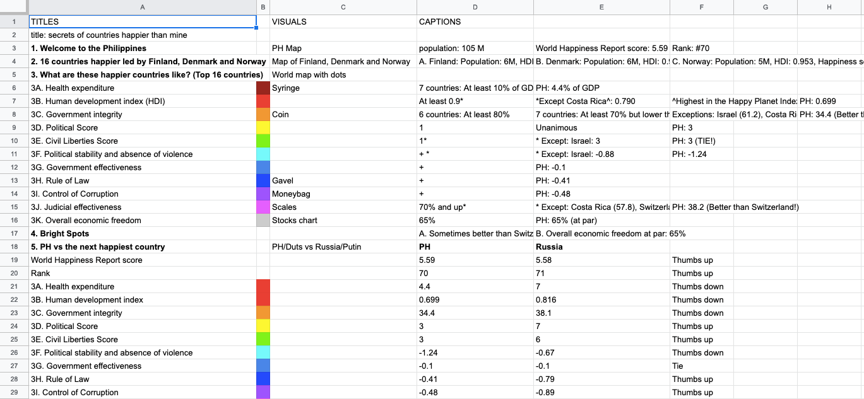
Task: Select column H header
Action: pos(829,7)
